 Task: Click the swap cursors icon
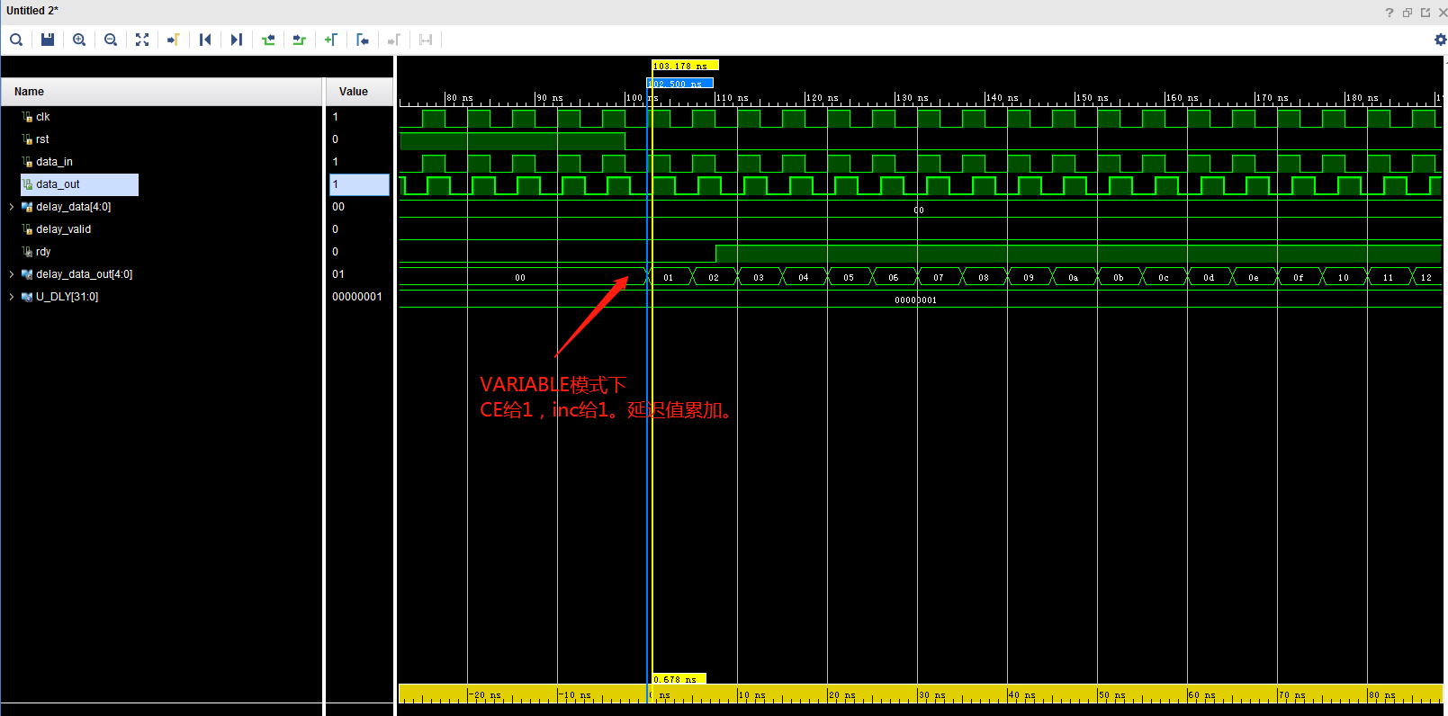(426, 40)
